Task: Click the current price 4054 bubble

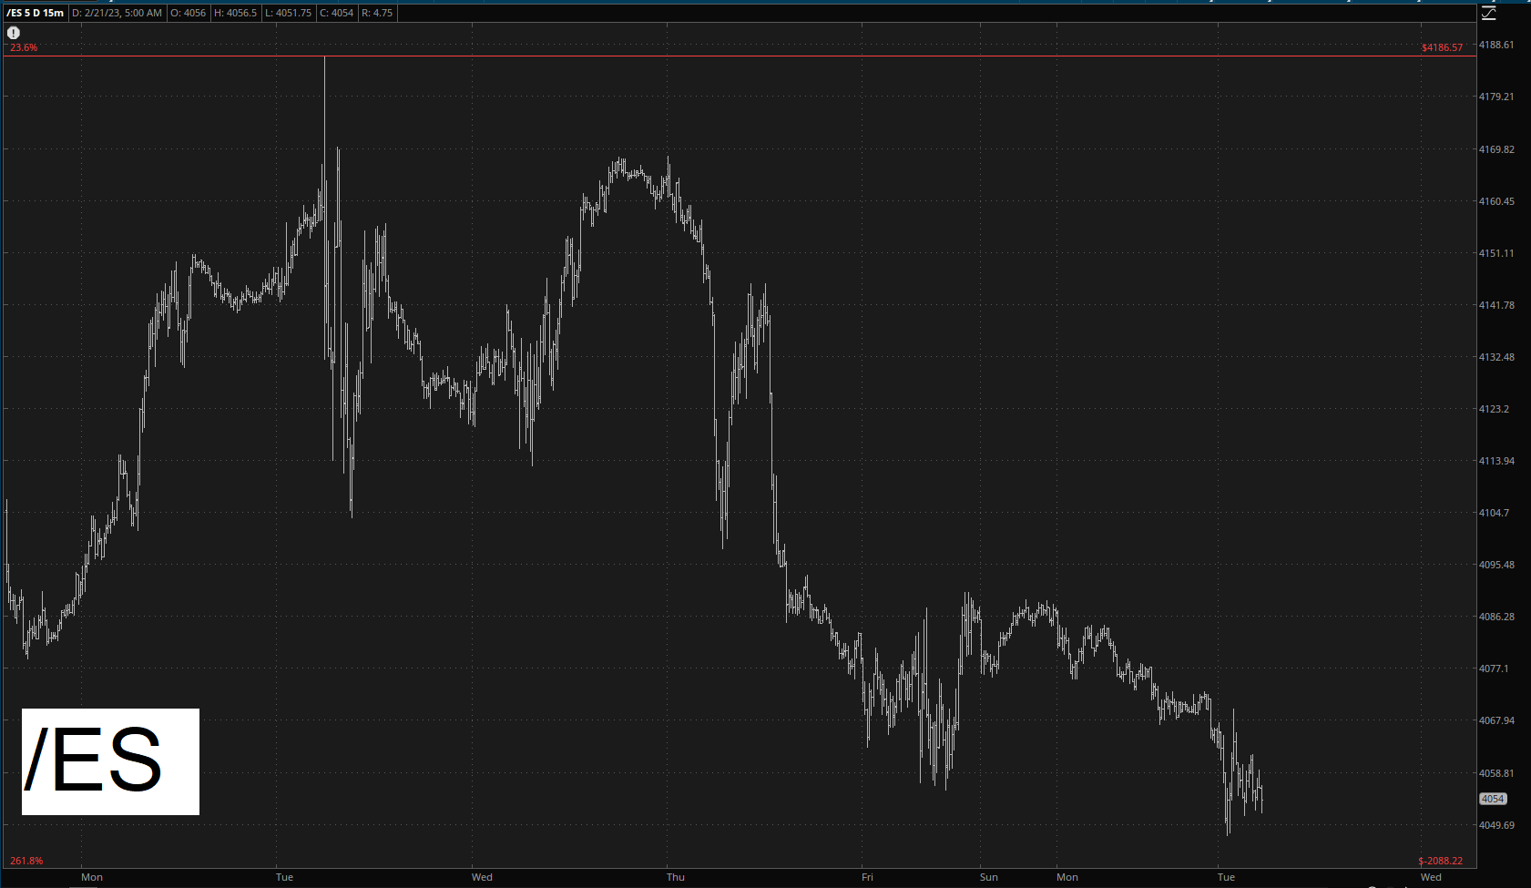Action: pyautogui.click(x=1493, y=799)
